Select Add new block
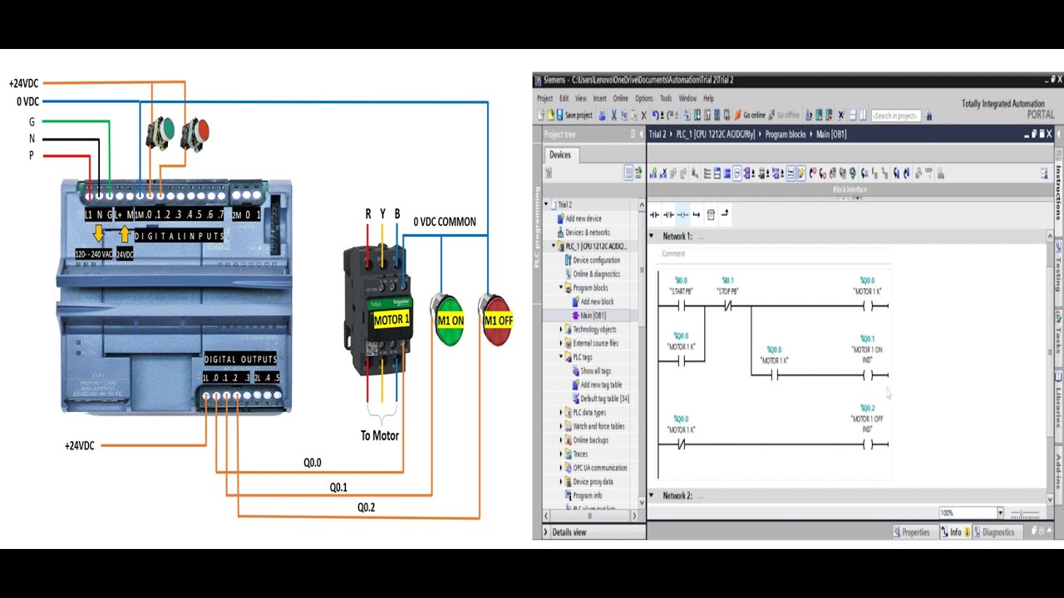The width and height of the screenshot is (1064, 598). pyautogui.click(x=597, y=301)
